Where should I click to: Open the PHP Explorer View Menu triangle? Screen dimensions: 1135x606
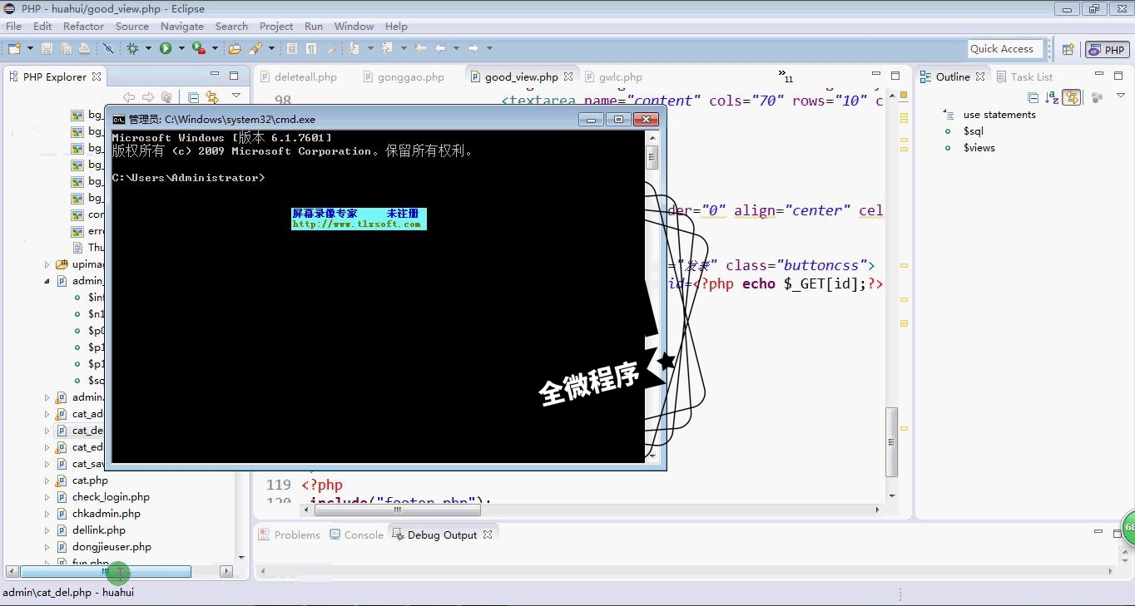click(235, 96)
